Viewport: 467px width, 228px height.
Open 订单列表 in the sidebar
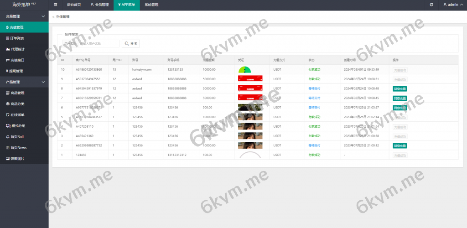pos(17,38)
